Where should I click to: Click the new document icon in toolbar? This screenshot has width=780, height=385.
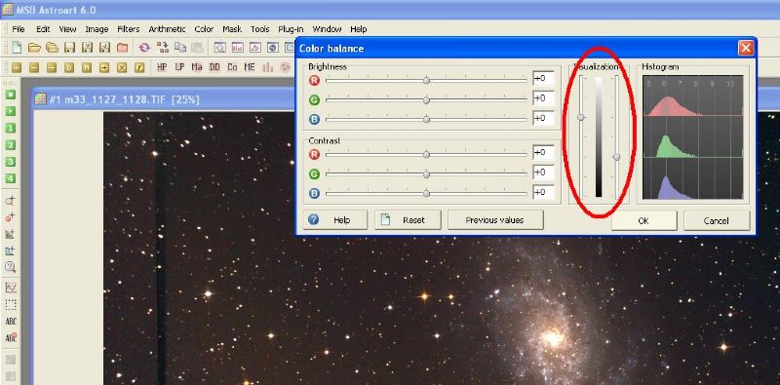[17, 48]
